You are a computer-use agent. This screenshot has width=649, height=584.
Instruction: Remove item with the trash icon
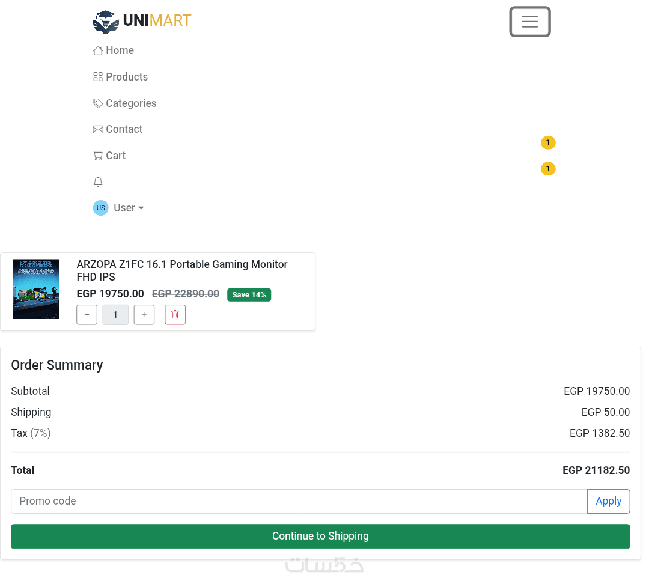pos(175,315)
